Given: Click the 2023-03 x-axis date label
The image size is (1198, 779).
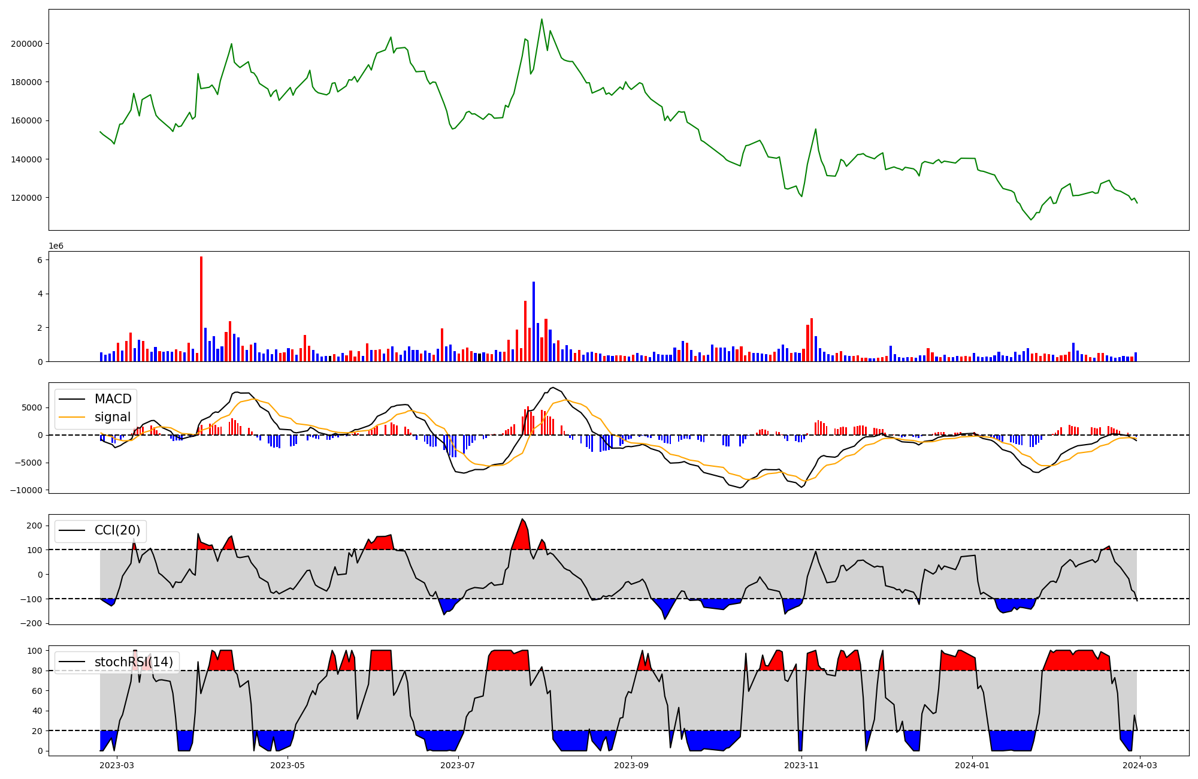Looking at the screenshot, I should pos(117,765).
